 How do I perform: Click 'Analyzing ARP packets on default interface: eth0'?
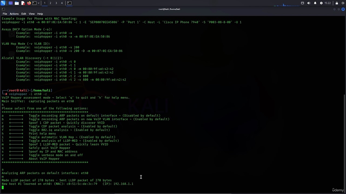(45, 173)
